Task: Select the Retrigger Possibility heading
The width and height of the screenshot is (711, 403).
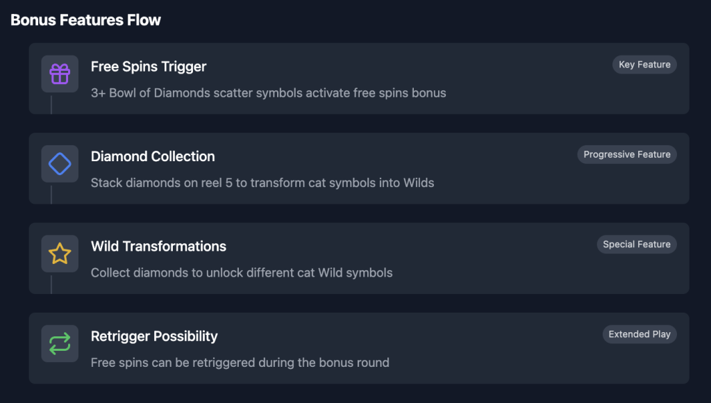Action: (x=154, y=336)
